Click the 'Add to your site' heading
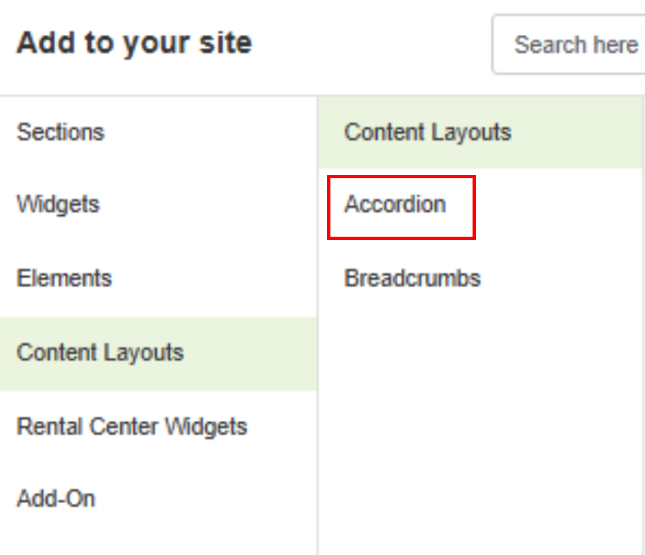 tap(134, 43)
